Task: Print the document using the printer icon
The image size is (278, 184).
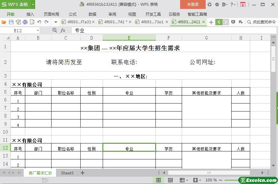Action: [25, 22]
